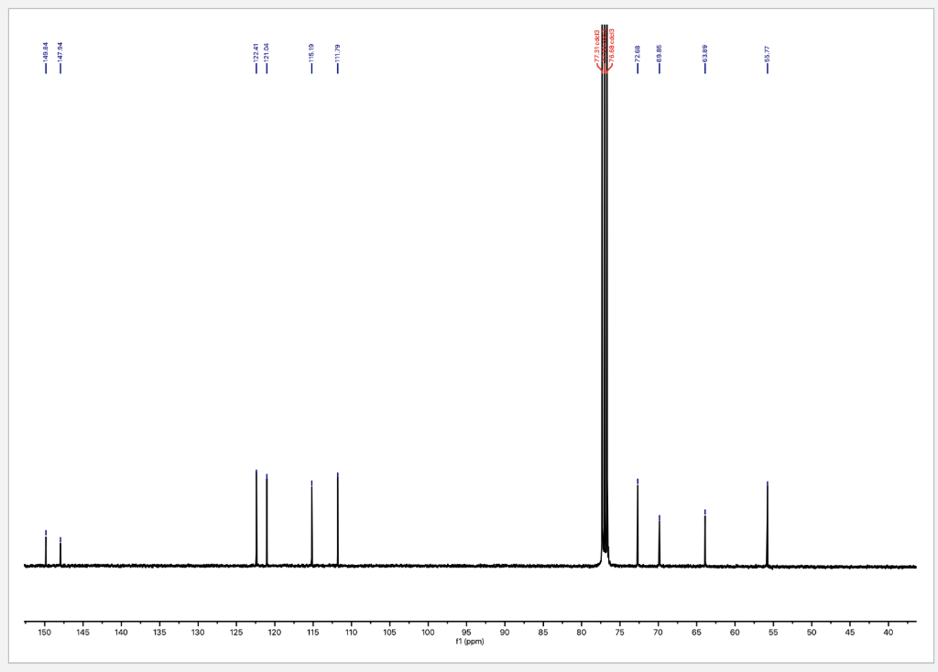The width and height of the screenshot is (938, 672).
Task: Click the 115 tick on the ppm axis
Action: pyautogui.click(x=313, y=632)
